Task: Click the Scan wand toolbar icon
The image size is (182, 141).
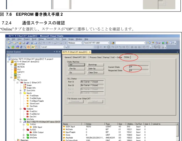Action: (25, 47)
